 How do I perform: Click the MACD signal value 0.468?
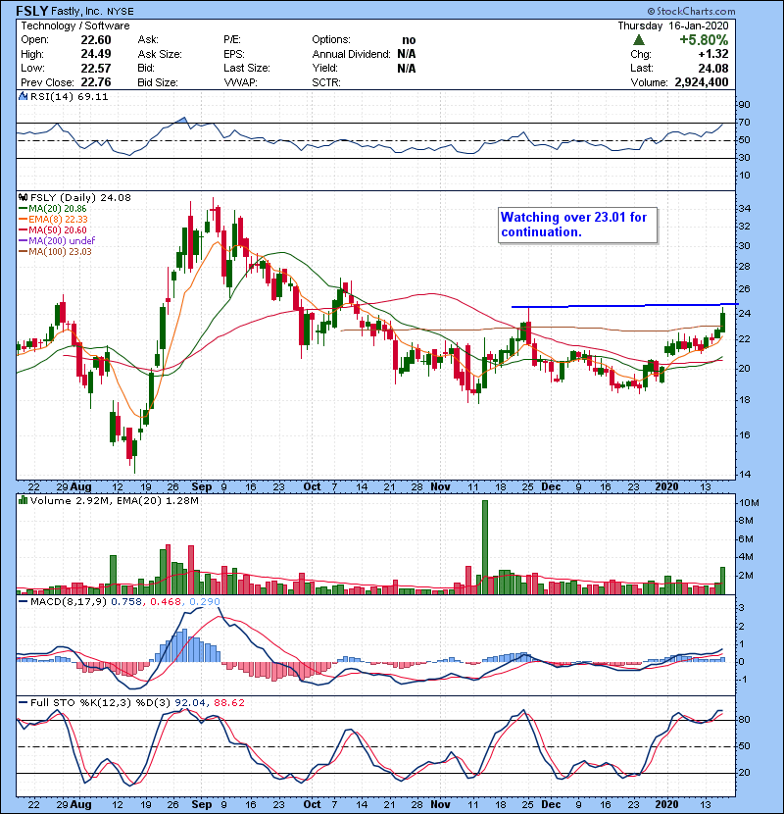click(x=165, y=601)
